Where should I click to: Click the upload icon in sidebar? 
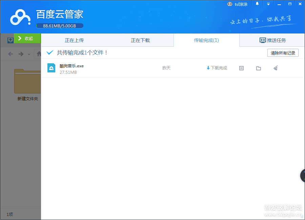(10, 40)
